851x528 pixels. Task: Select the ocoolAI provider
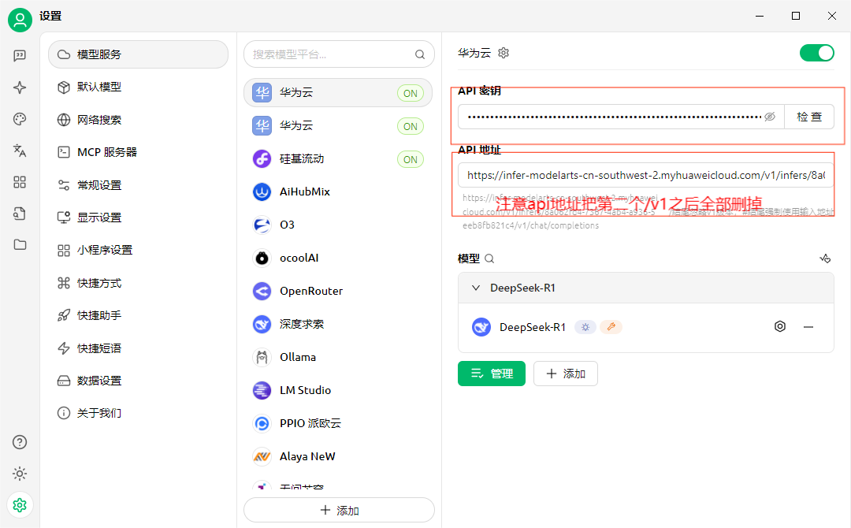(338, 258)
